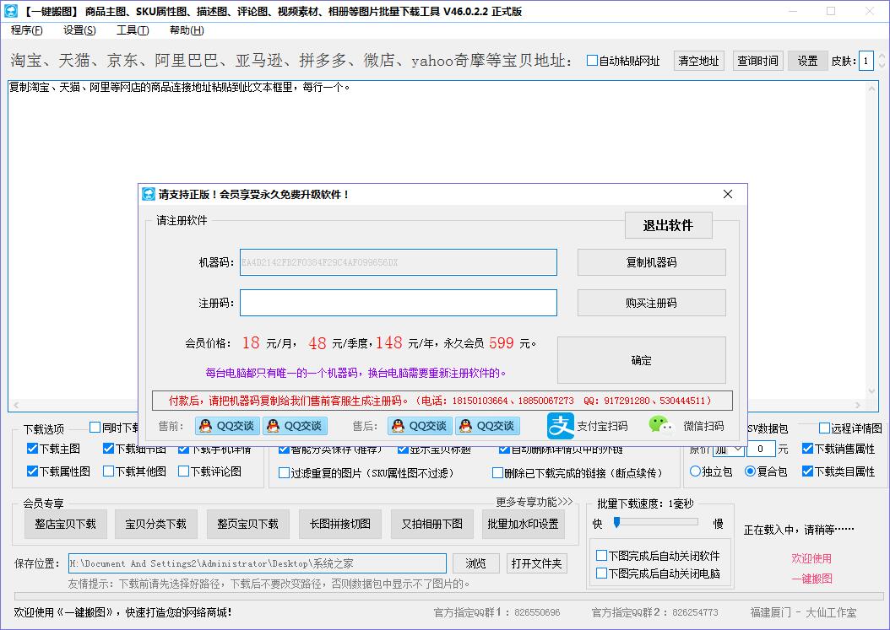
Task: Click the 官方指定QQ群2 number 826254773
Action: tap(695, 612)
